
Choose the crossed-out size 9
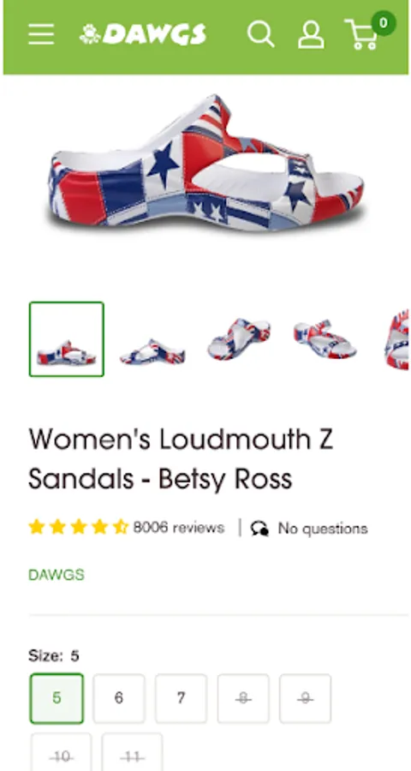tap(306, 698)
